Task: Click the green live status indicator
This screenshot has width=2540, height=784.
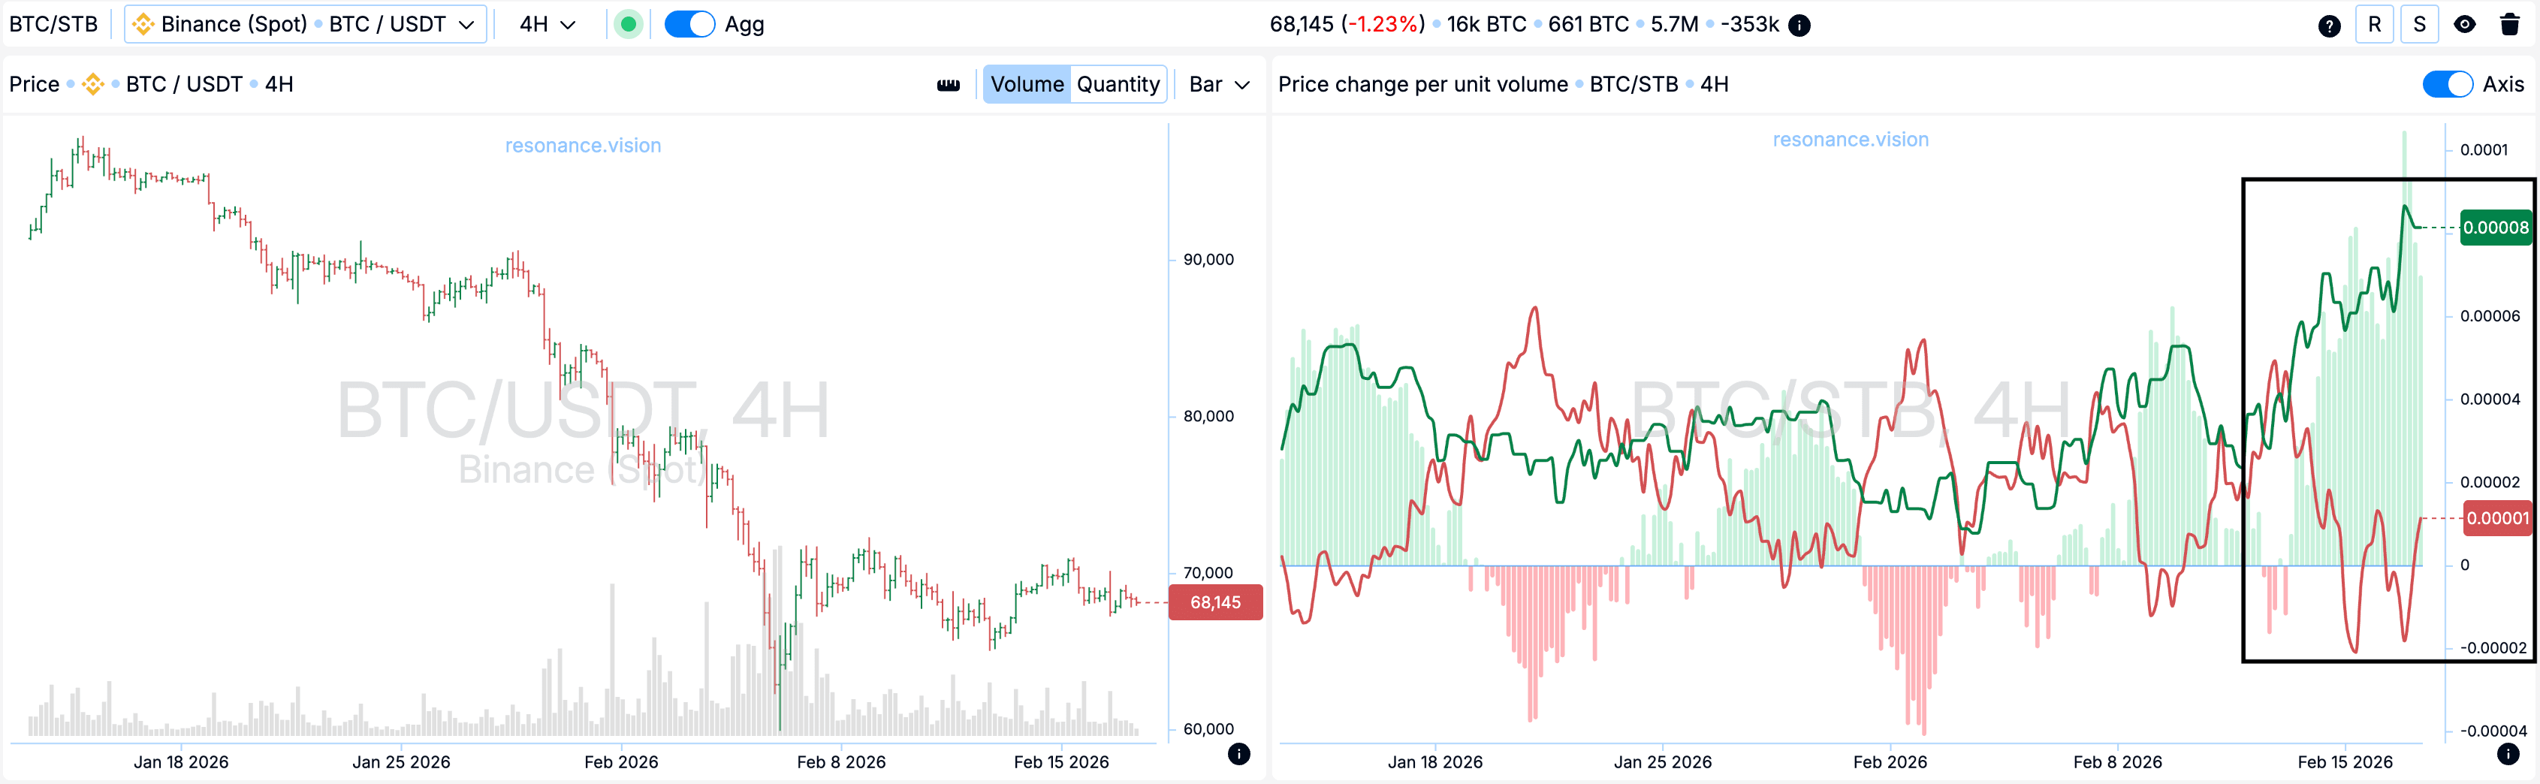Action: point(628,25)
